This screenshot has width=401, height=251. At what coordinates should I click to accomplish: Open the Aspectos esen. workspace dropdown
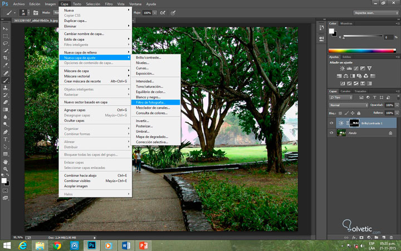[x=376, y=13]
